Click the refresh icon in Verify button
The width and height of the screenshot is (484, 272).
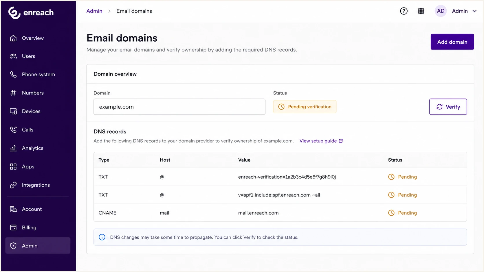click(x=439, y=107)
